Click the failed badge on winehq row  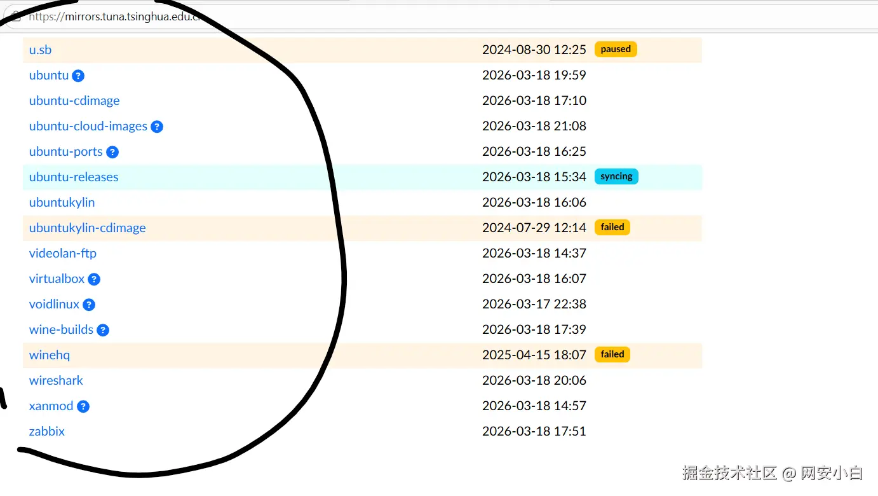(x=612, y=354)
